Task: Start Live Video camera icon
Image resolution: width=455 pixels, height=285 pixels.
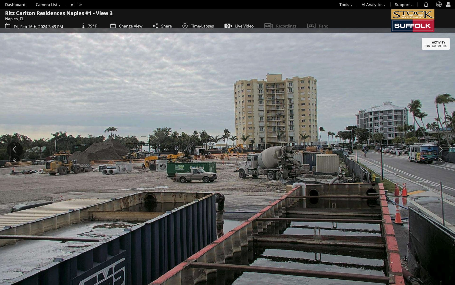Action: (228, 26)
